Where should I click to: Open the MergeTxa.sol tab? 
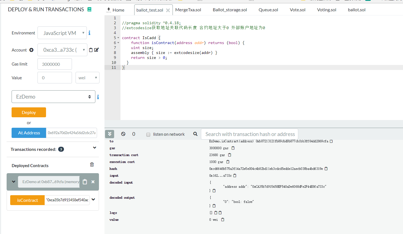[x=188, y=10]
